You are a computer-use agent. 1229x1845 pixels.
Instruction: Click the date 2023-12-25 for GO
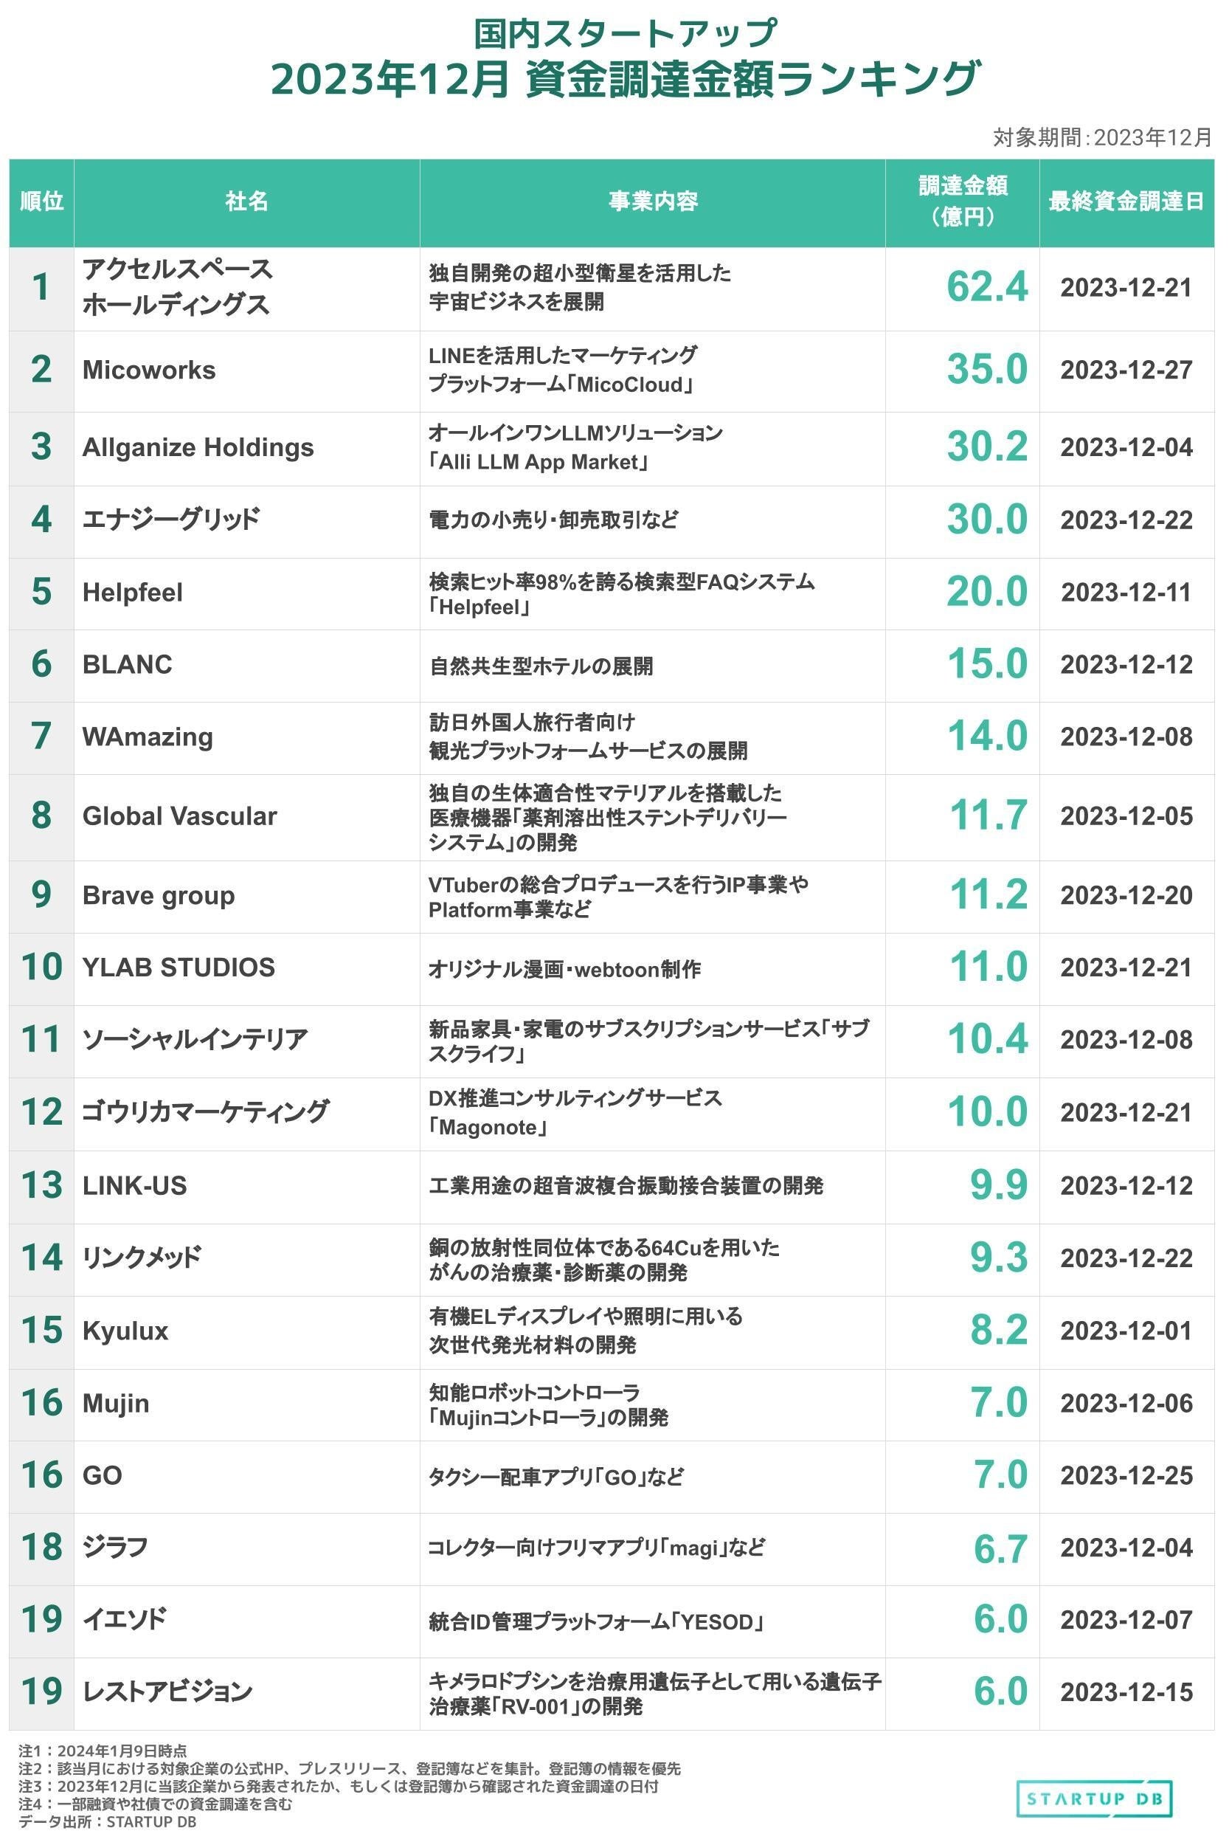pyautogui.click(x=1126, y=1476)
